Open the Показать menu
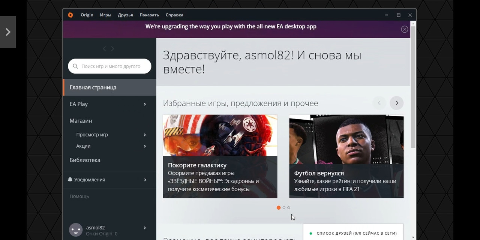Viewport: 480px width, 240px height. [x=149, y=15]
